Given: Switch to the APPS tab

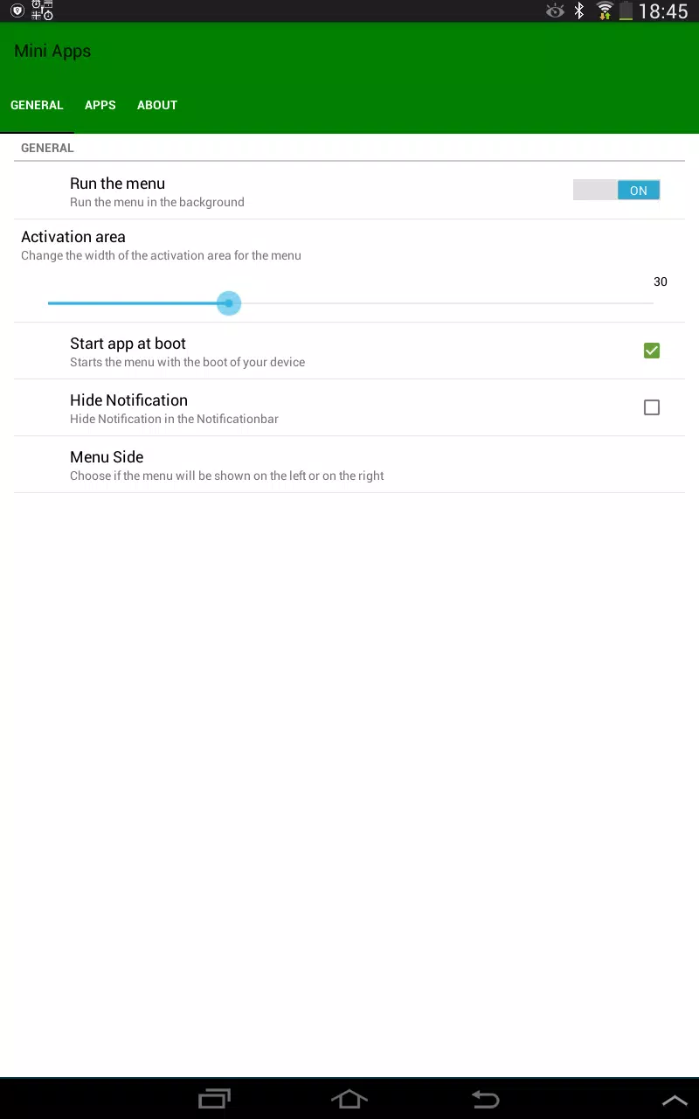Looking at the screenshot, I should click(x=100, y=105).
